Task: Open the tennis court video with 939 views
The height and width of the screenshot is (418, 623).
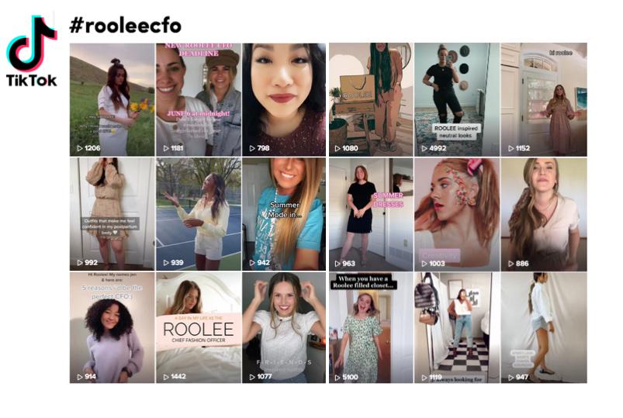Action: coord(199,214)
